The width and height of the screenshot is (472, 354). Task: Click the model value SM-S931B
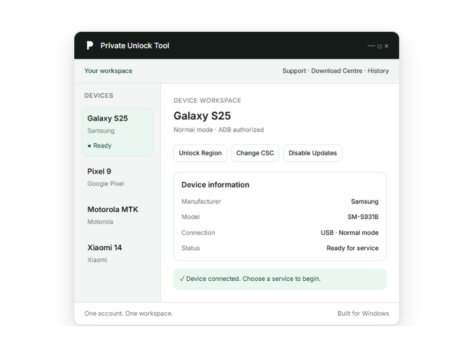[x=363, y=217]
